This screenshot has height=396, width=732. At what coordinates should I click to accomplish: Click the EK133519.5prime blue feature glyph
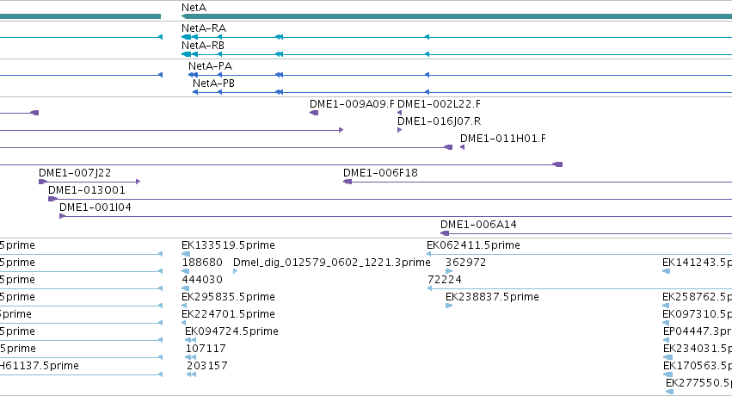(186, 254)
